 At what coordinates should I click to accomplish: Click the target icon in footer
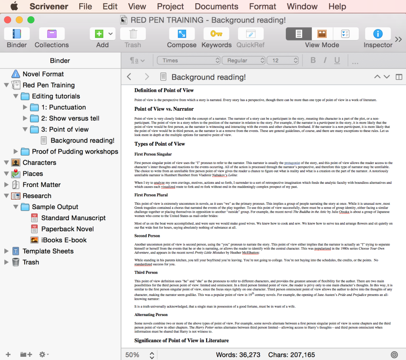tap(394, 355)
